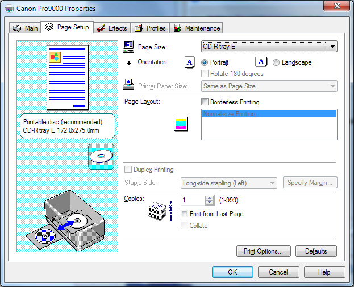Open the Effects tab

click(x=112, y=28)
